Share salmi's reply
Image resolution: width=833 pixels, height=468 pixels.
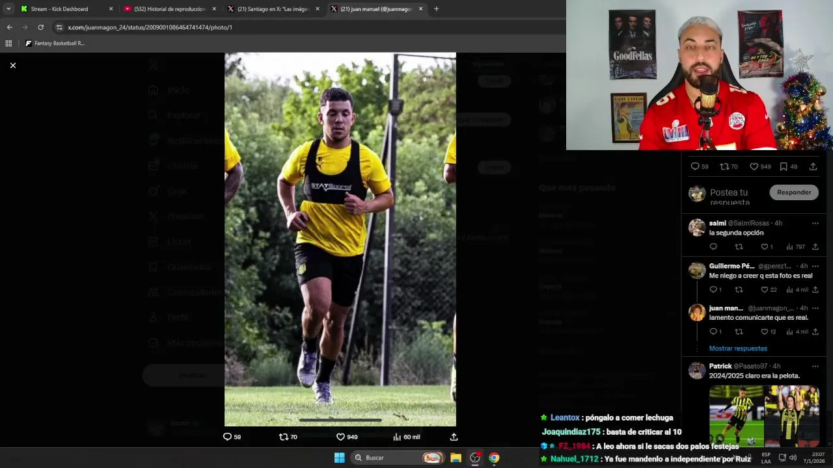tap(815, 247)
